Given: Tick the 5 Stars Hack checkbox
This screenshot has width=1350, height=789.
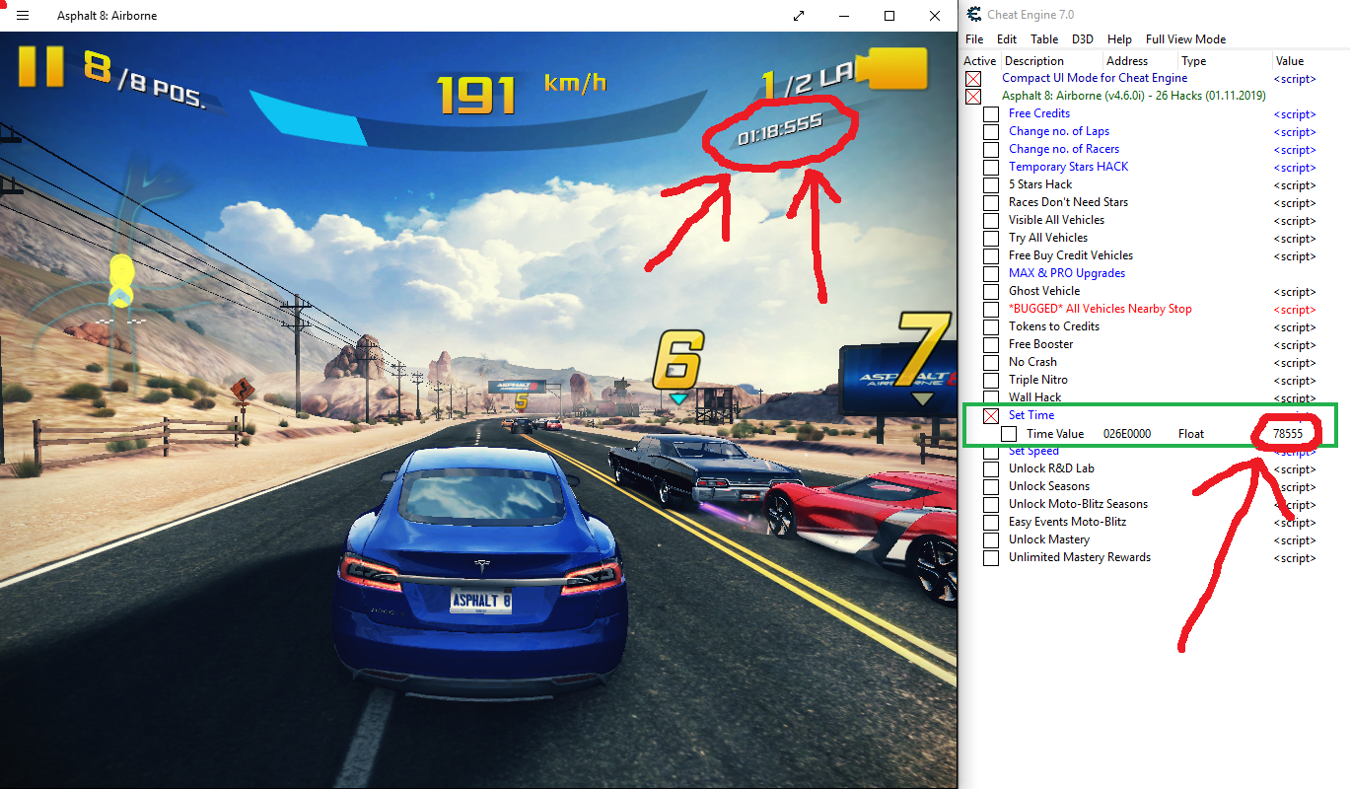Looking at the screenshot, I should pos(991,185).
